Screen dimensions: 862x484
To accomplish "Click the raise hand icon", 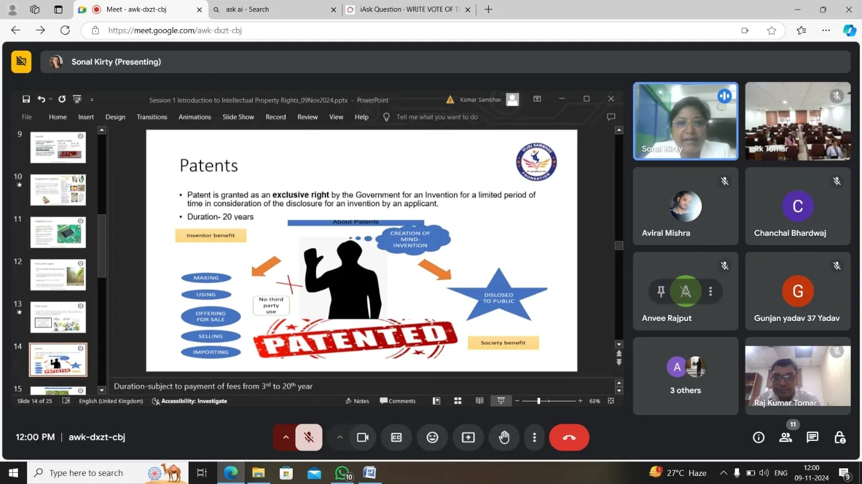I will (504, 437).
